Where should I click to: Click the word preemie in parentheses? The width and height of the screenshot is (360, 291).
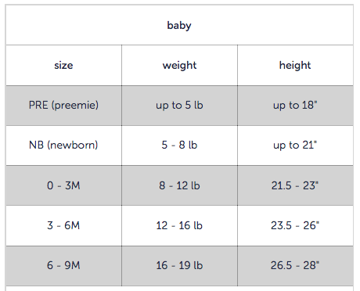pos(75,106)
